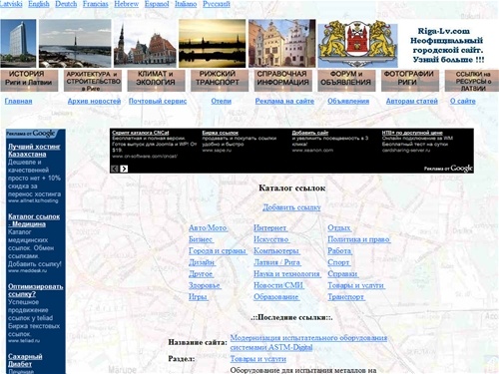The image size is (499, 374).
Task: Open the skyscraper building photo
Action: tap(18, 44)
